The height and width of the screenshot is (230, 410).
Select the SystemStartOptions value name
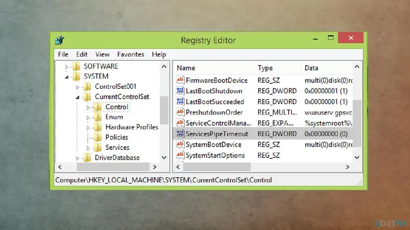[x=215, y=155]
